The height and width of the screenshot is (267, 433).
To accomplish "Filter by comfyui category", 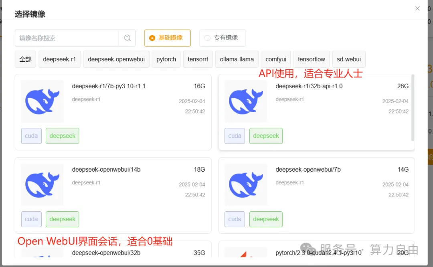I will tap(276, 59).
